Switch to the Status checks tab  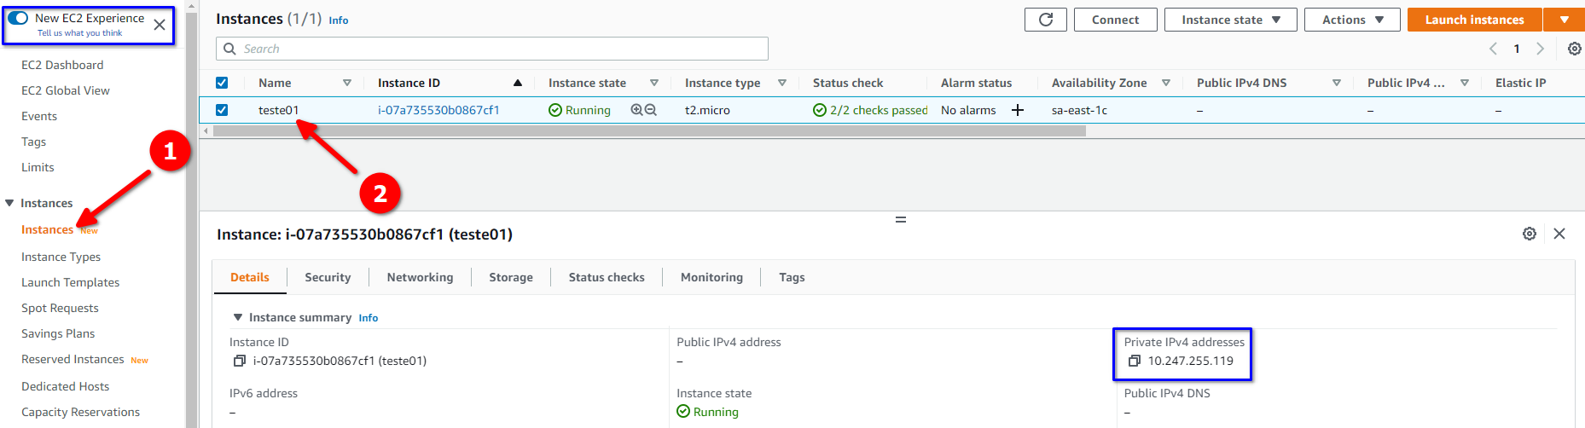607,277
